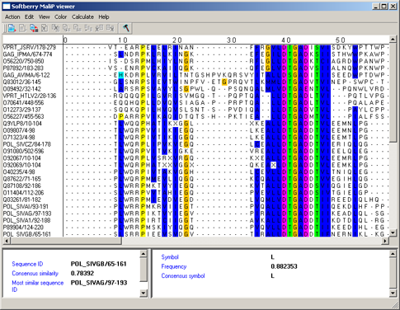Click the application icon in title bar

pyautogui.click(x=7, y=7)
